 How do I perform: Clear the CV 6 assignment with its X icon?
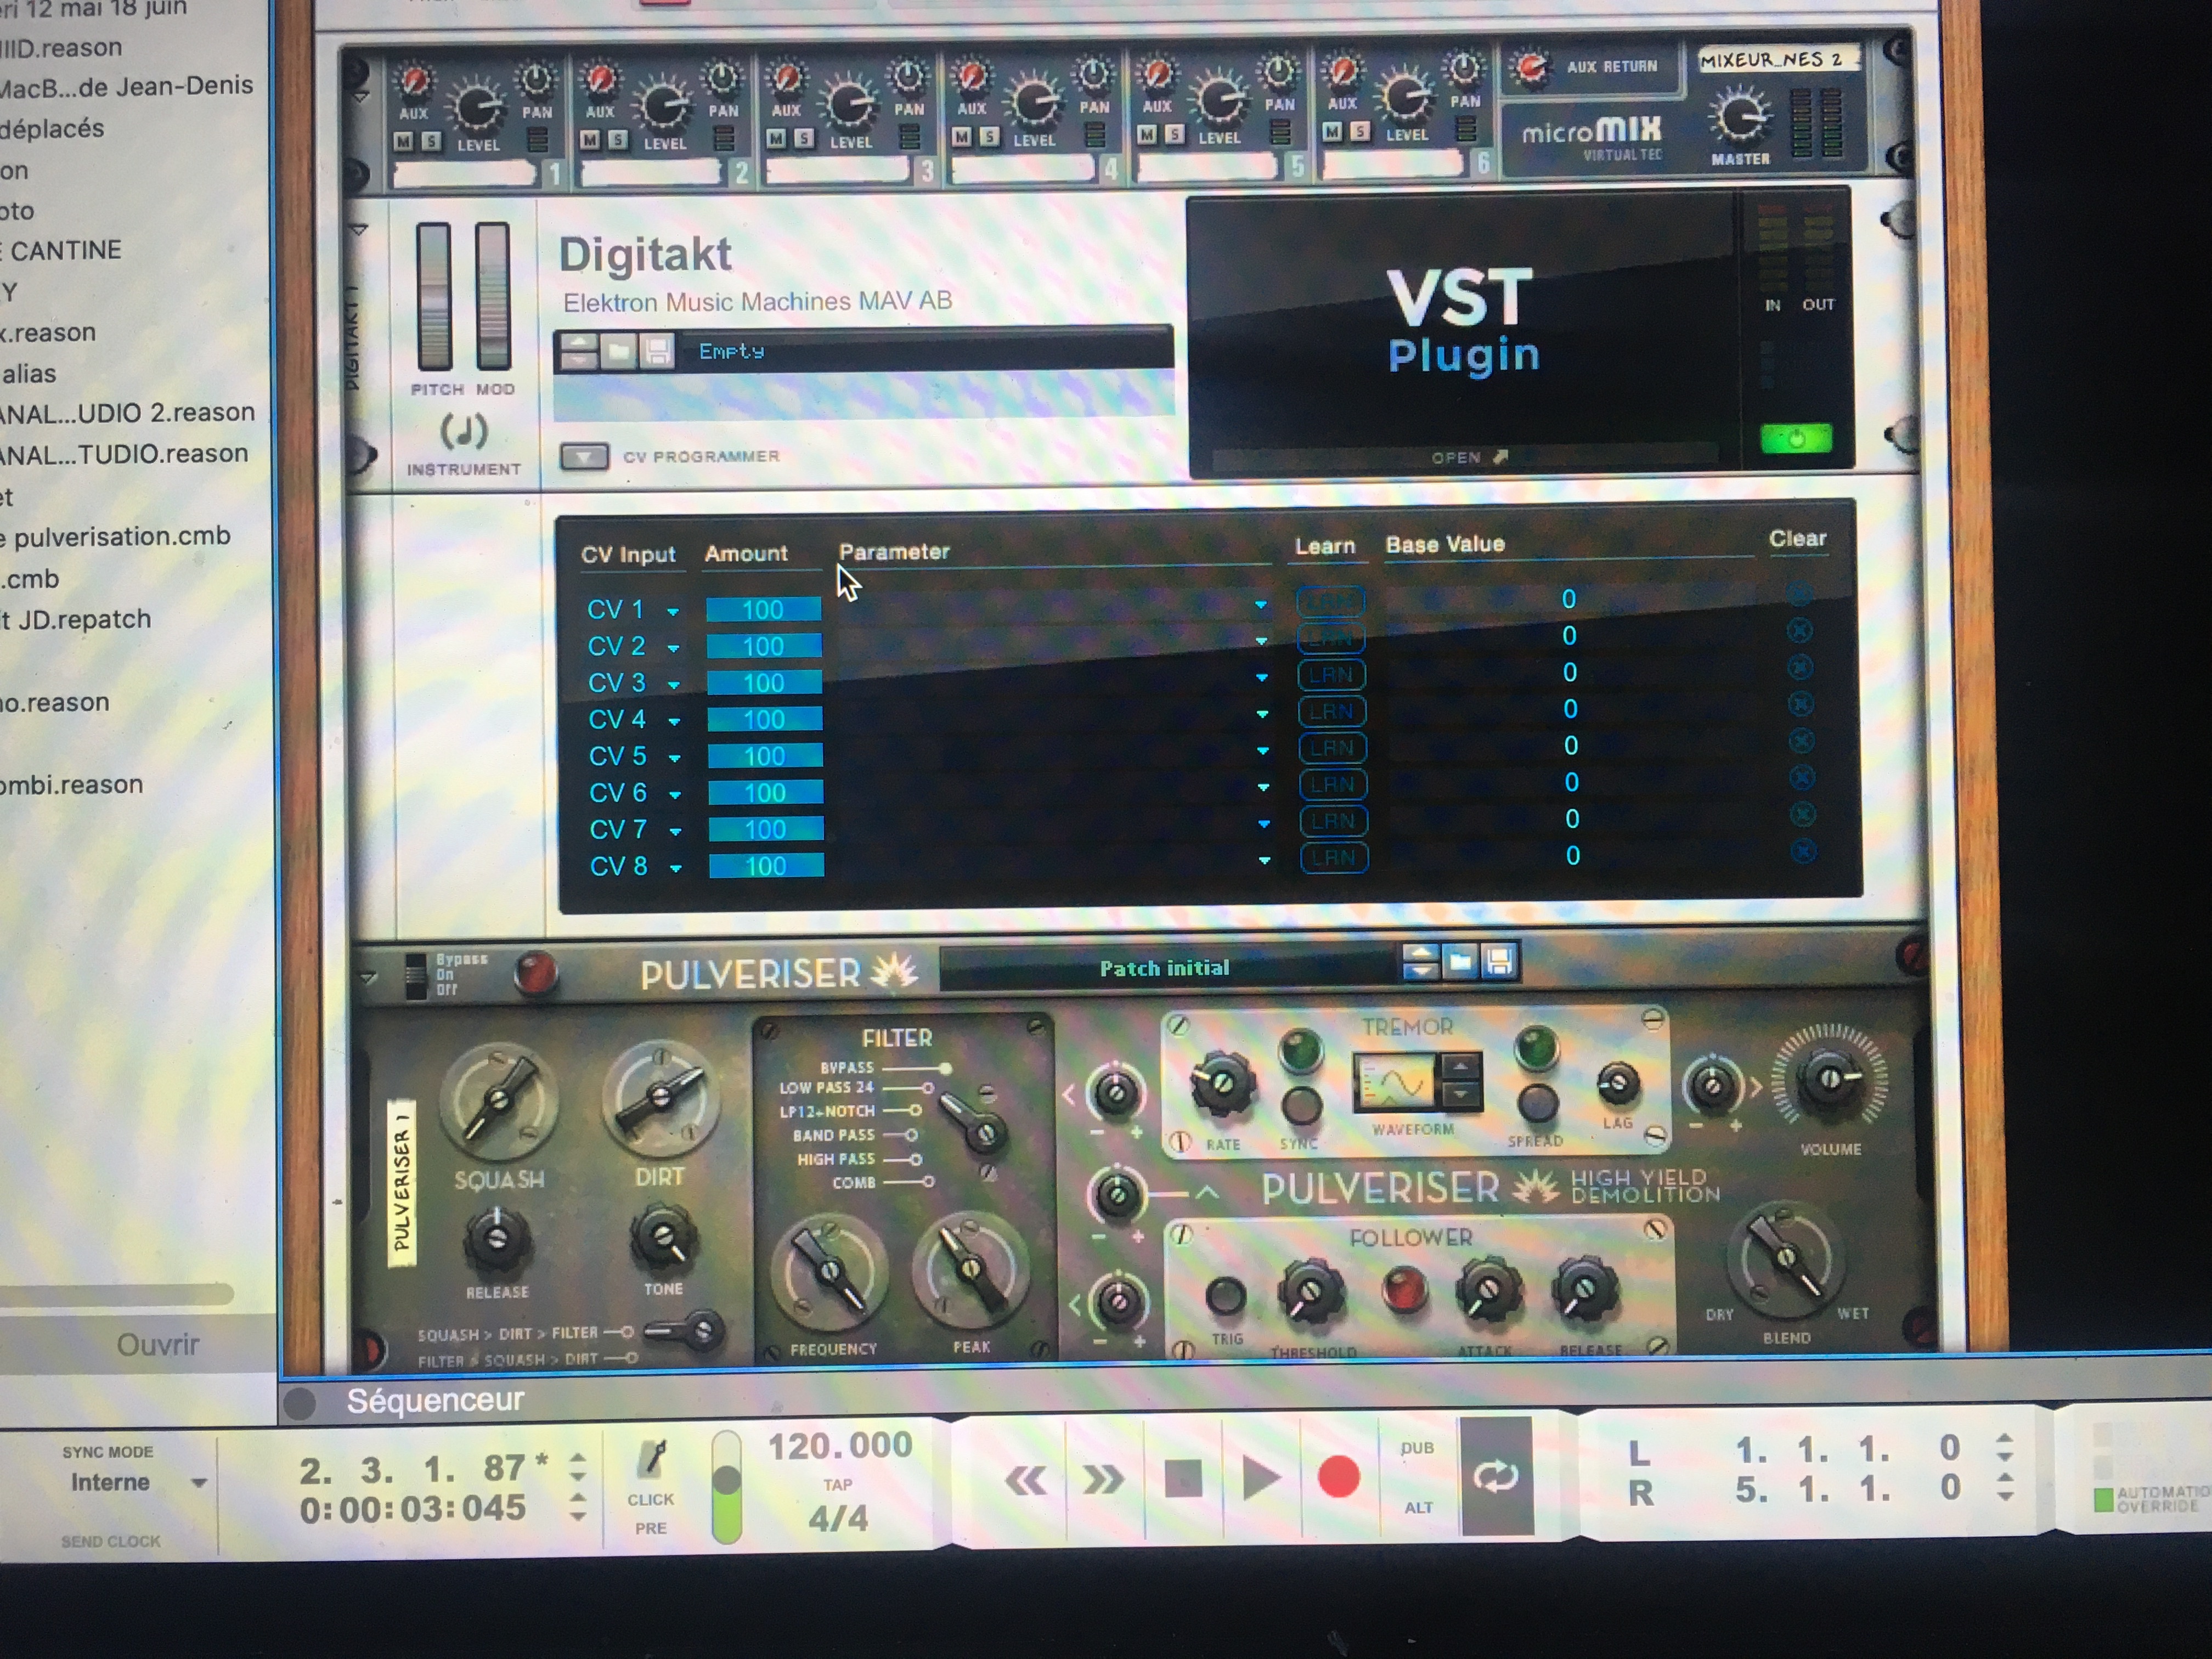(x=1801, y=777)
